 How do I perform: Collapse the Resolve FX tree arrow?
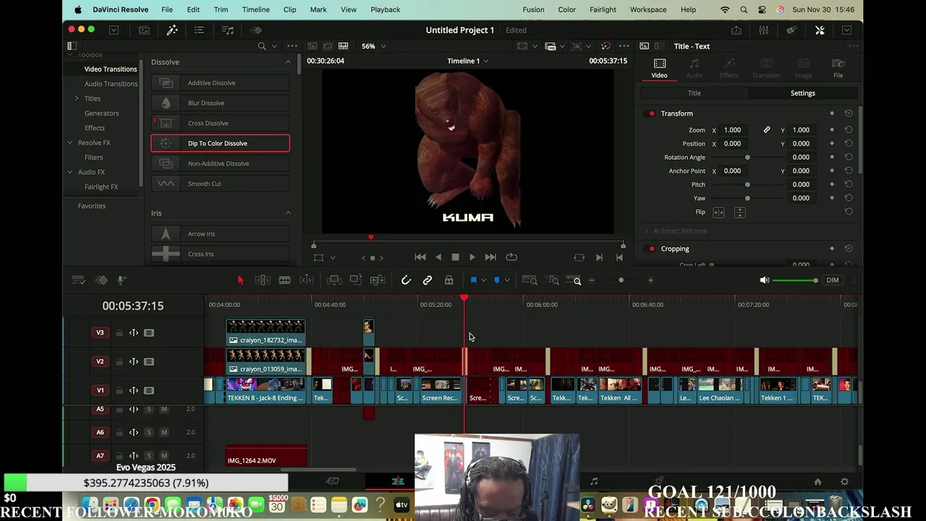coord(70,143)
